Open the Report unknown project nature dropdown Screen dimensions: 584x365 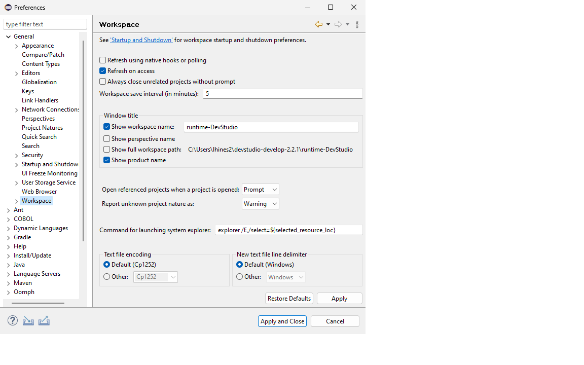point(261,204)
